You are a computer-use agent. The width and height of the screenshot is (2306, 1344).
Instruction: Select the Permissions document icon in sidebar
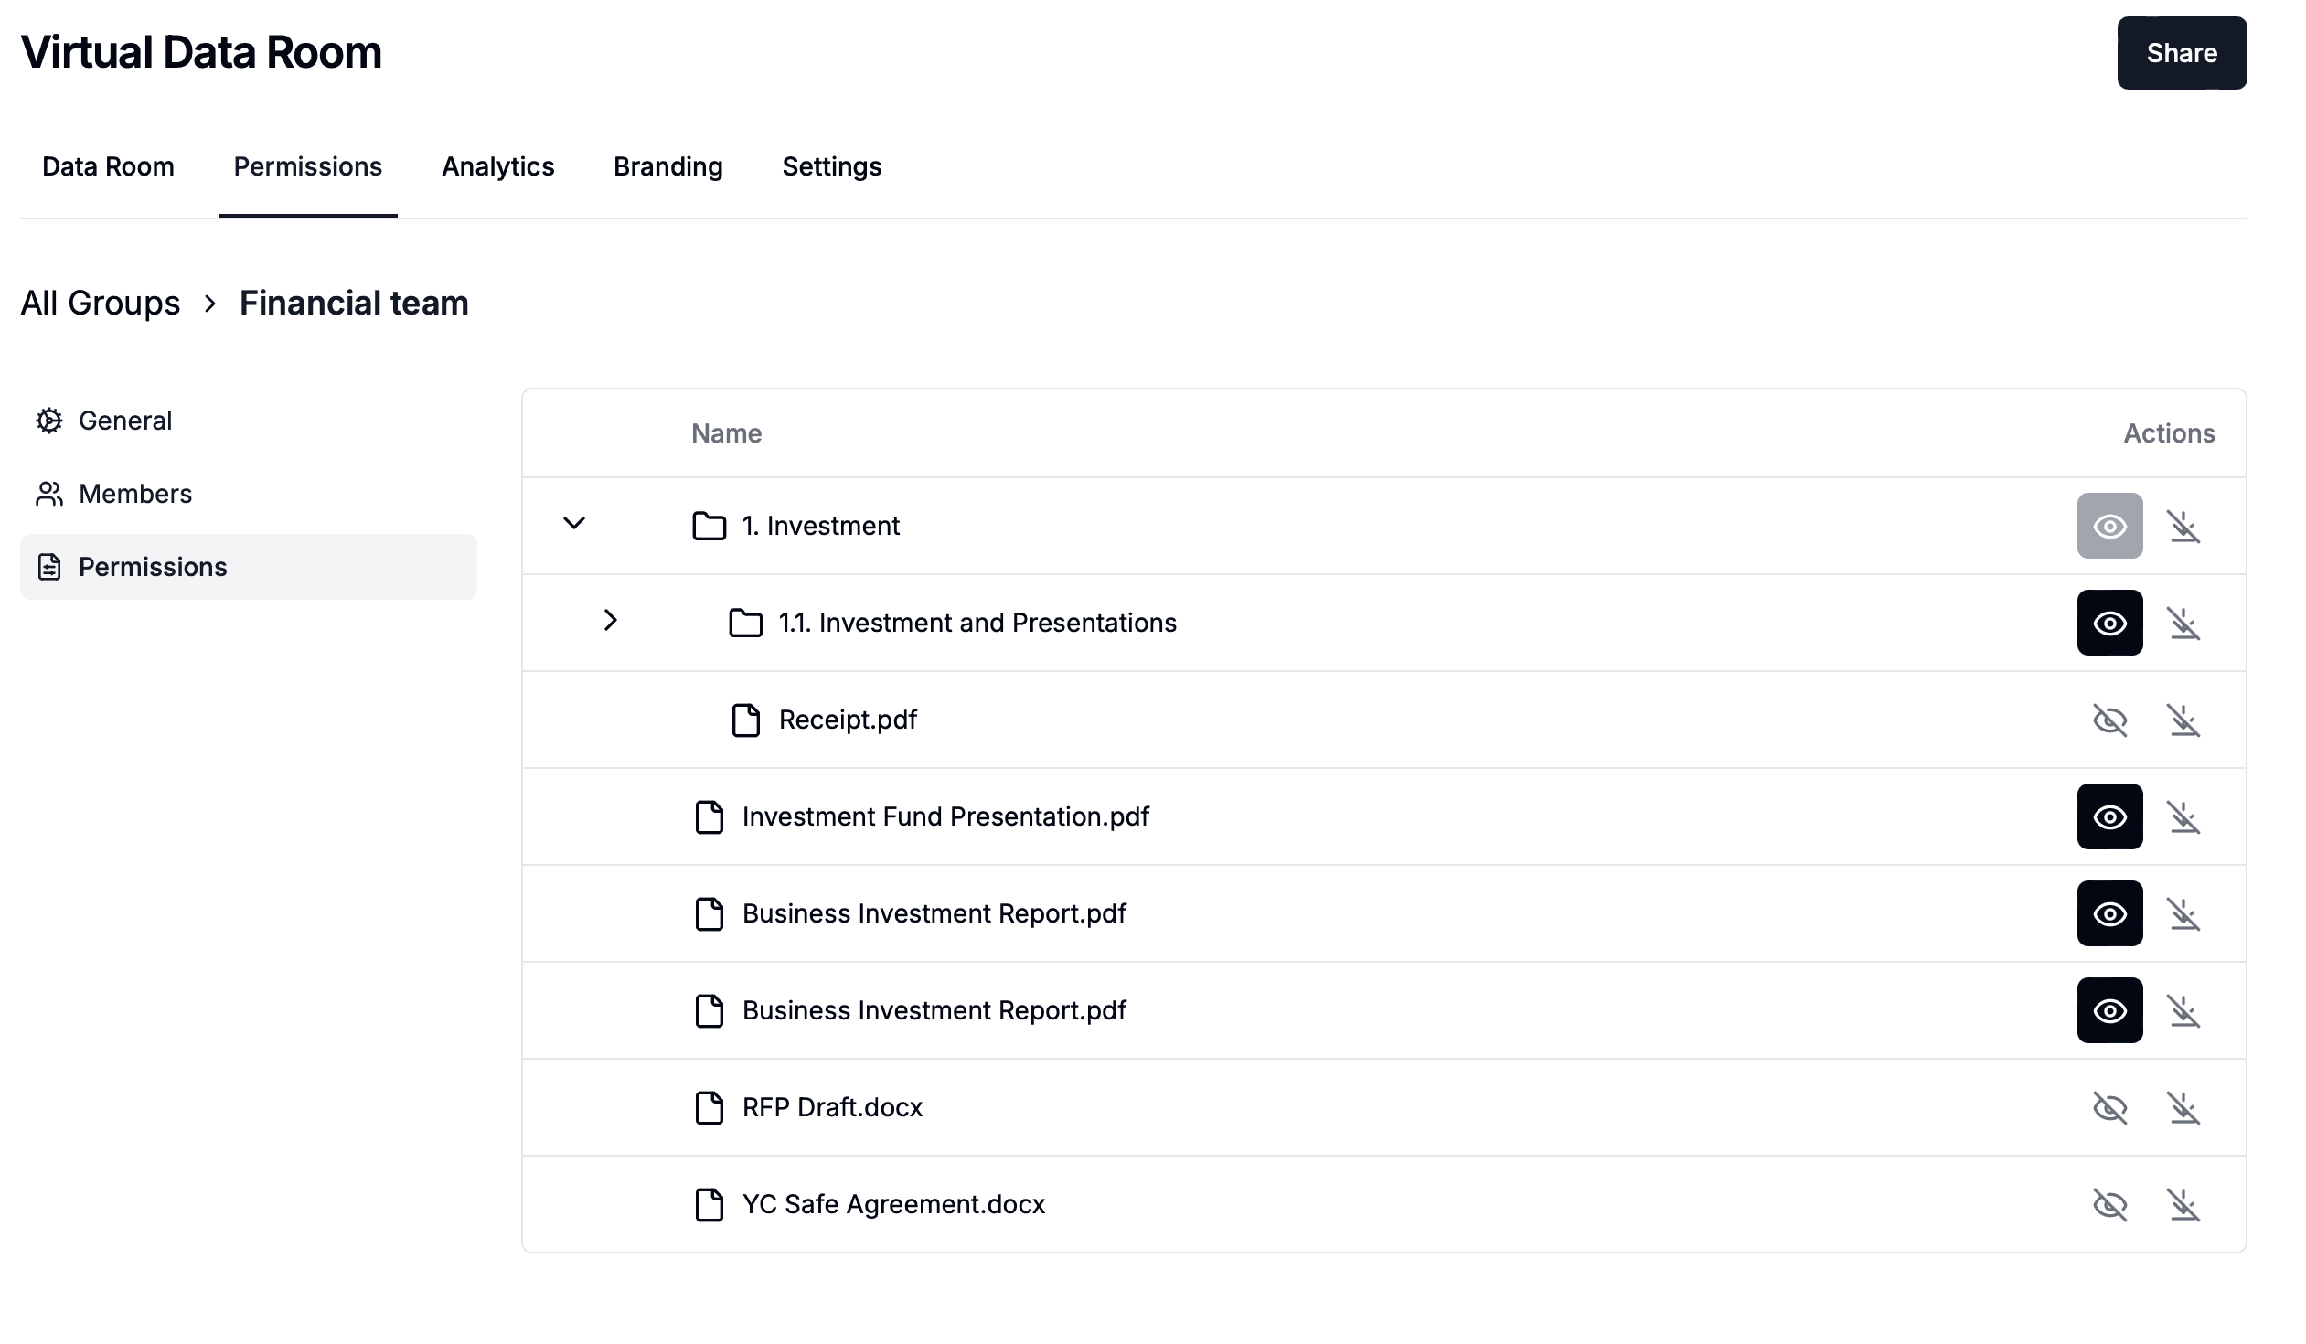click(x=50, y=566)
